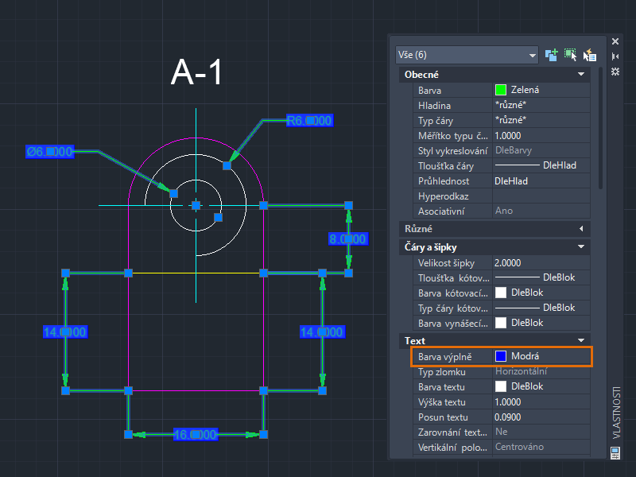This screenshot has height=477, width=636.
Task: Edit Měřítko typu čáry value 1.0000
Action: coord(541,135)
